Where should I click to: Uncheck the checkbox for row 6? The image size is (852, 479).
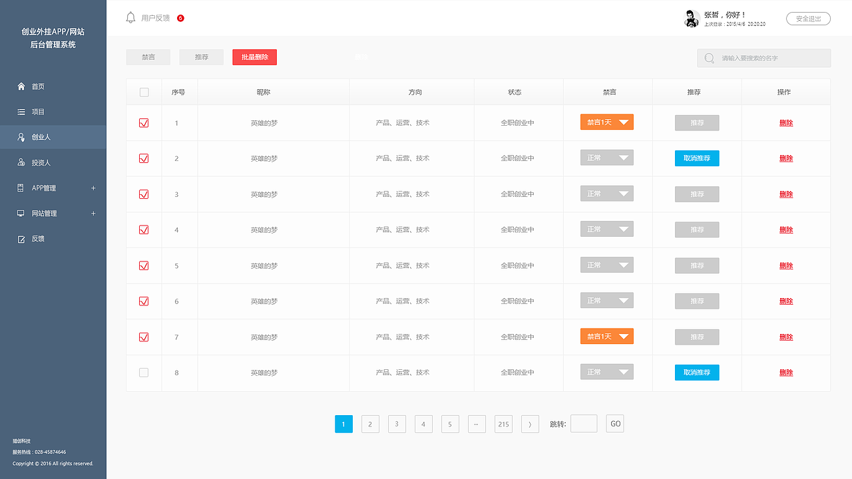(144, 301)
